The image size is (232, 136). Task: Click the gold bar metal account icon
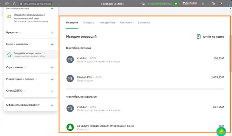point(9,17)
